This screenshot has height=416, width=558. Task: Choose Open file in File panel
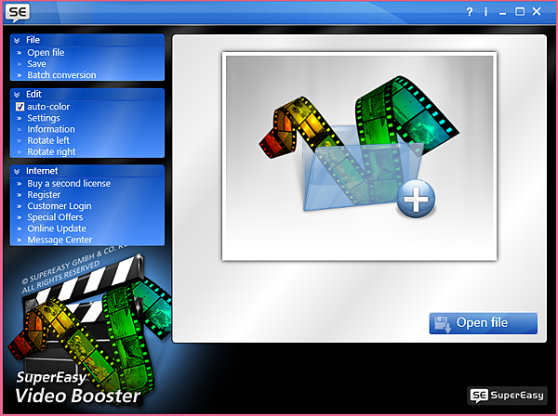point(46,53)
